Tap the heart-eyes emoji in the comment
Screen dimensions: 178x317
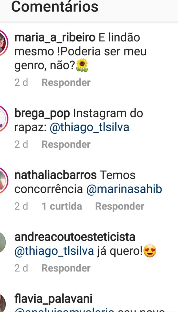point(150,251)
